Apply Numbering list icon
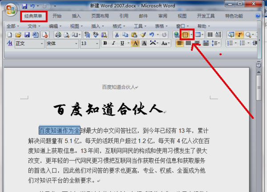The image size is (267, 192). coord(230,44)
